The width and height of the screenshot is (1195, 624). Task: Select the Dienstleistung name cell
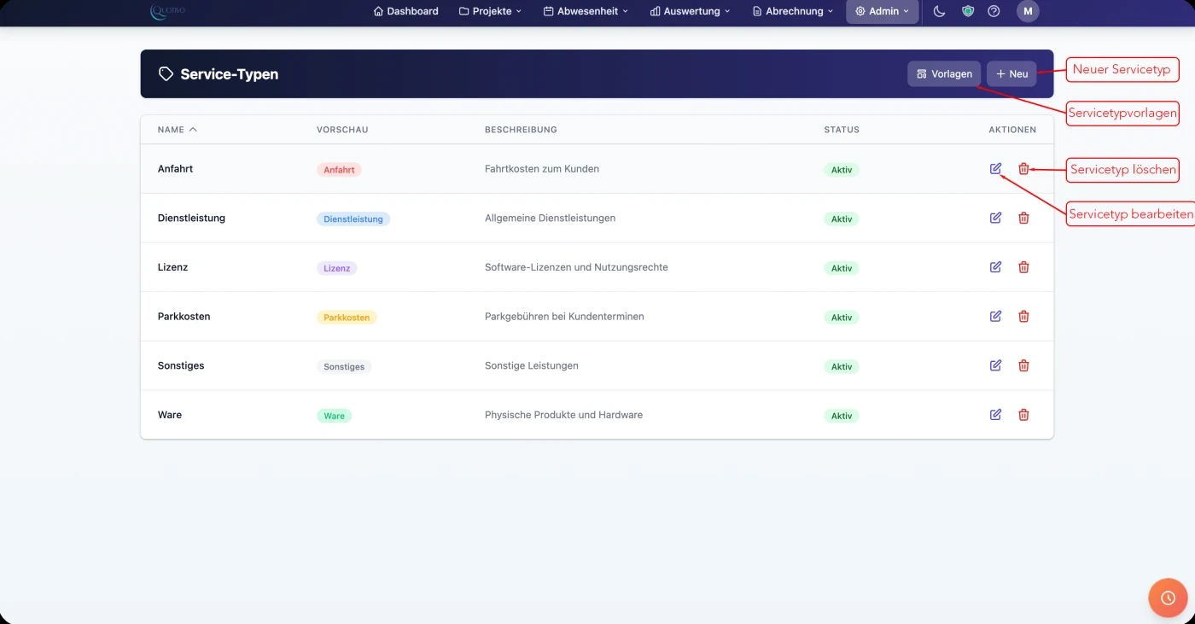[191, 218]
